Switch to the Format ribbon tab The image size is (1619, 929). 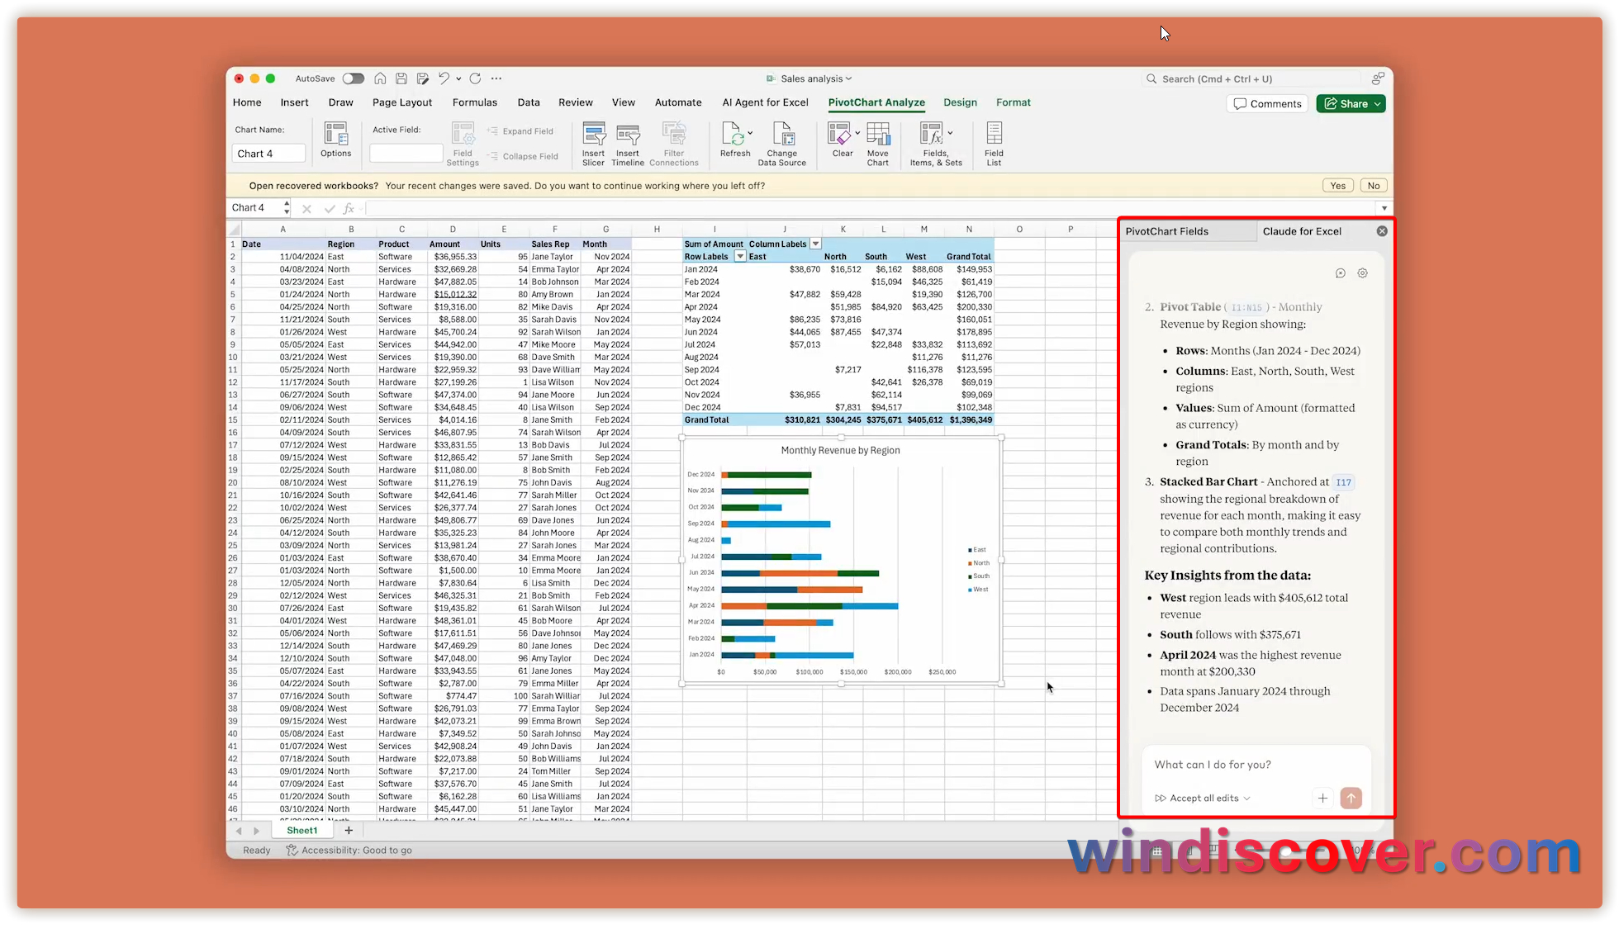(x=1013, y=102)
